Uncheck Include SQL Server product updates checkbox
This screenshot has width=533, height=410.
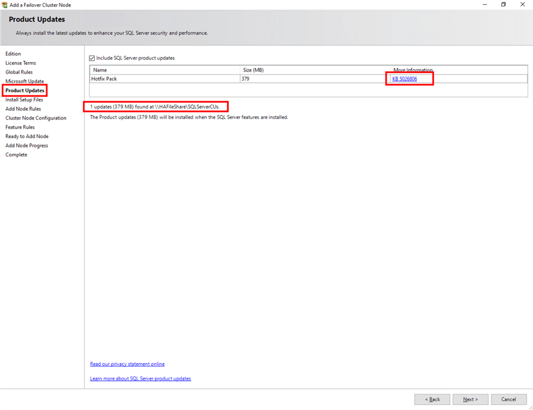tap(92, 58)
